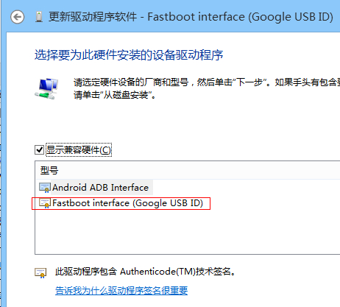Click empty space in the model list box
The height and width of the screenshot is (307, 340).
tap(188, 232)
